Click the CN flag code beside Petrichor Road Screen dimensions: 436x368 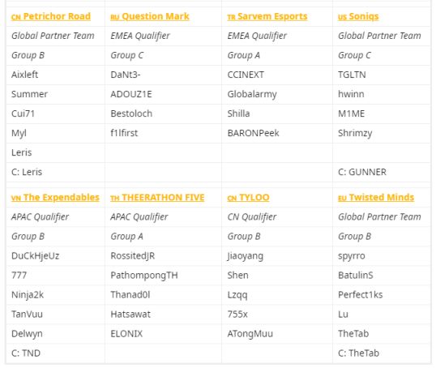click(16, 17)
